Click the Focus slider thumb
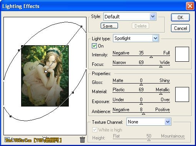The height and width of the screenshot is (146, 196). (161, 66)
